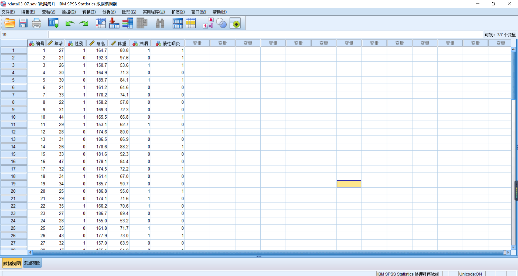
Task: Click the weight cell 53.2 in row 24
Action: click(119, 221)
